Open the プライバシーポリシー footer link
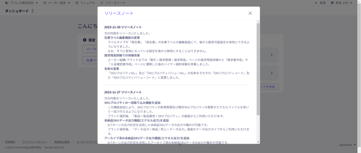This screenshot has width=361, height=153. (x=35, y=142)
